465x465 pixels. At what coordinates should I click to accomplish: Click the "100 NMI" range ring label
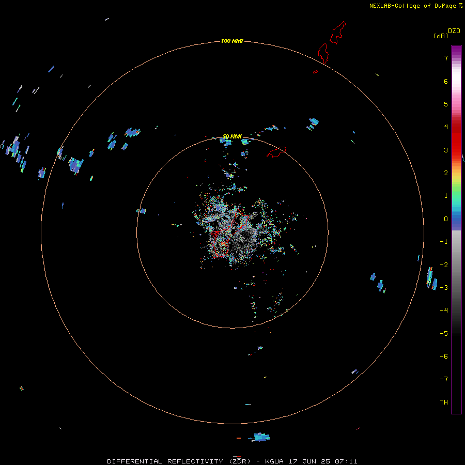pos(232,41)
